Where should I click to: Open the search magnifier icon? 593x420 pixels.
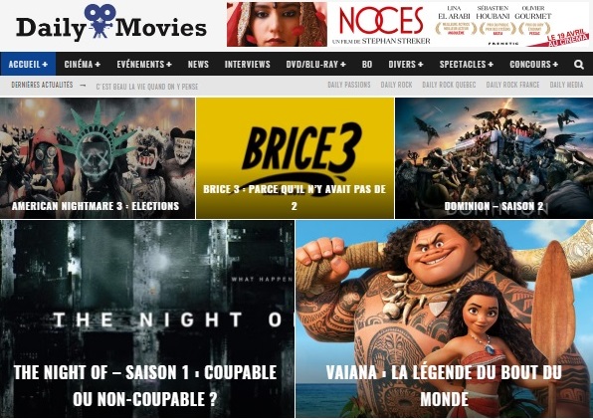pos(579,65)
